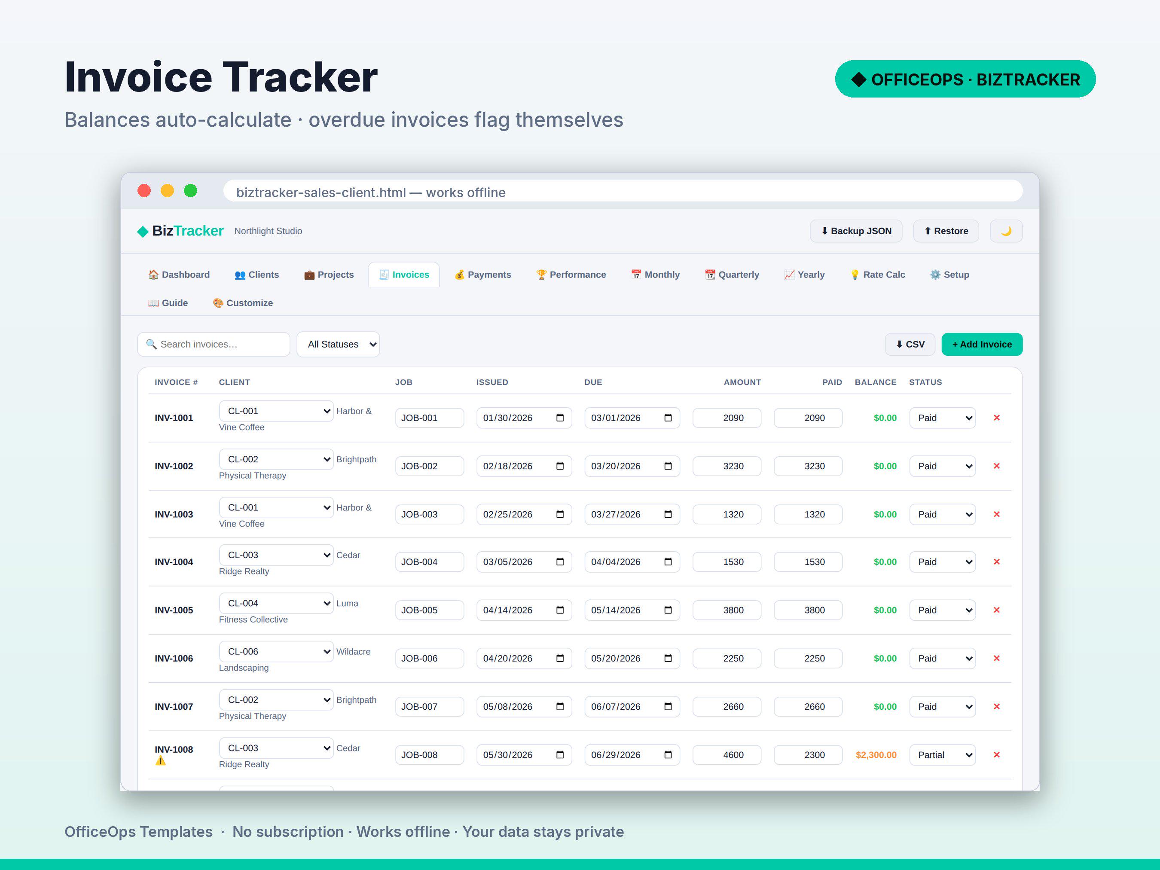This screenshot has height=870, width=1160.
Task: Open calendar picker for INV-1001 issued date
Action: click(560, 418)
